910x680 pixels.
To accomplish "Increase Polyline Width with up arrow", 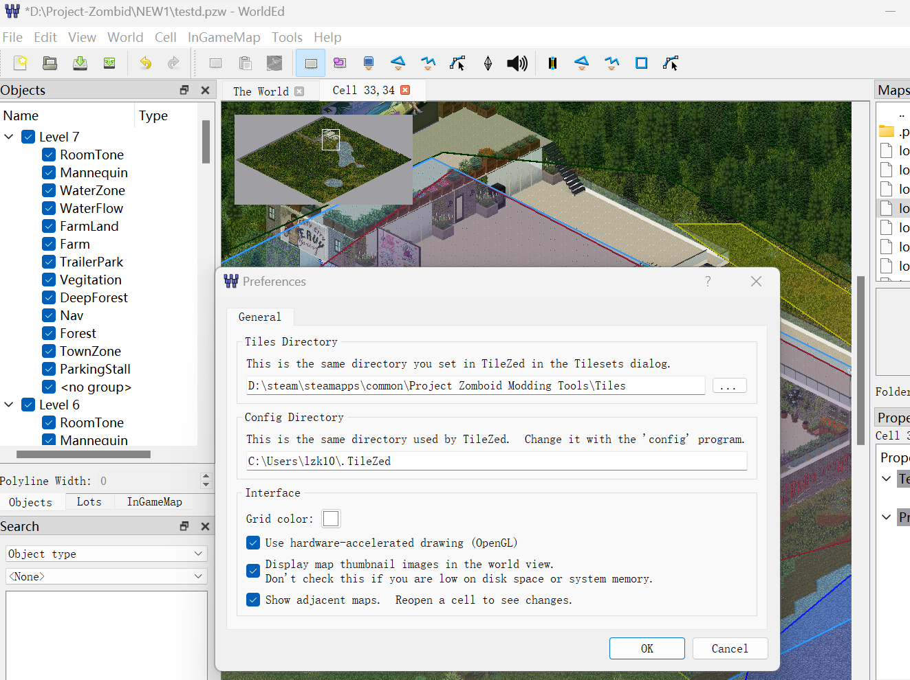I will coord(206,476).
